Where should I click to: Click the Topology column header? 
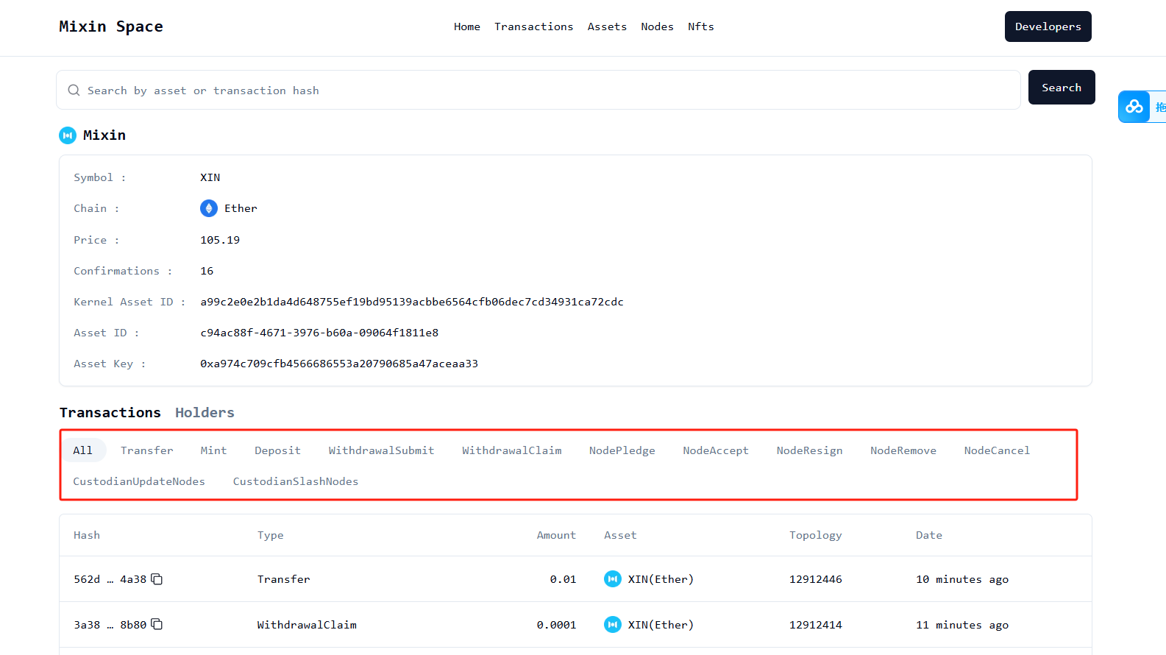click(816, 535)
